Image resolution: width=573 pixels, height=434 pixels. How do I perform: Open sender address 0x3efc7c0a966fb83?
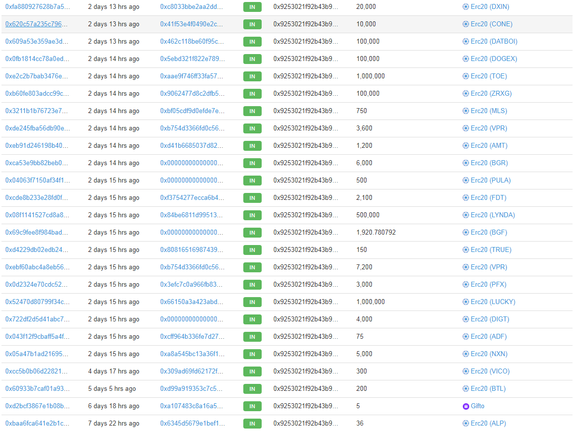[x=191, y=284]
